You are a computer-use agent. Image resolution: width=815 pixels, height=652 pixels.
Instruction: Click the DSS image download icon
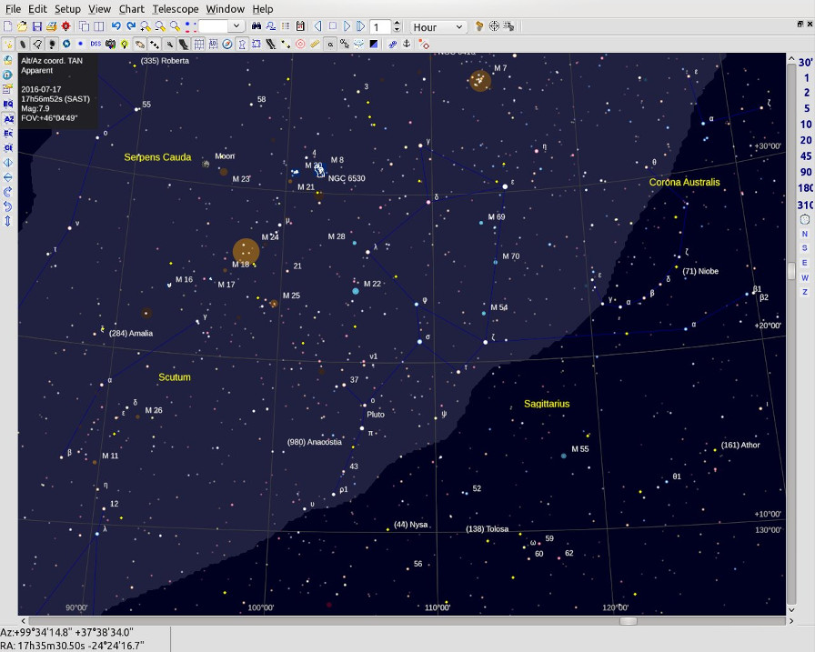coord(96,45)
